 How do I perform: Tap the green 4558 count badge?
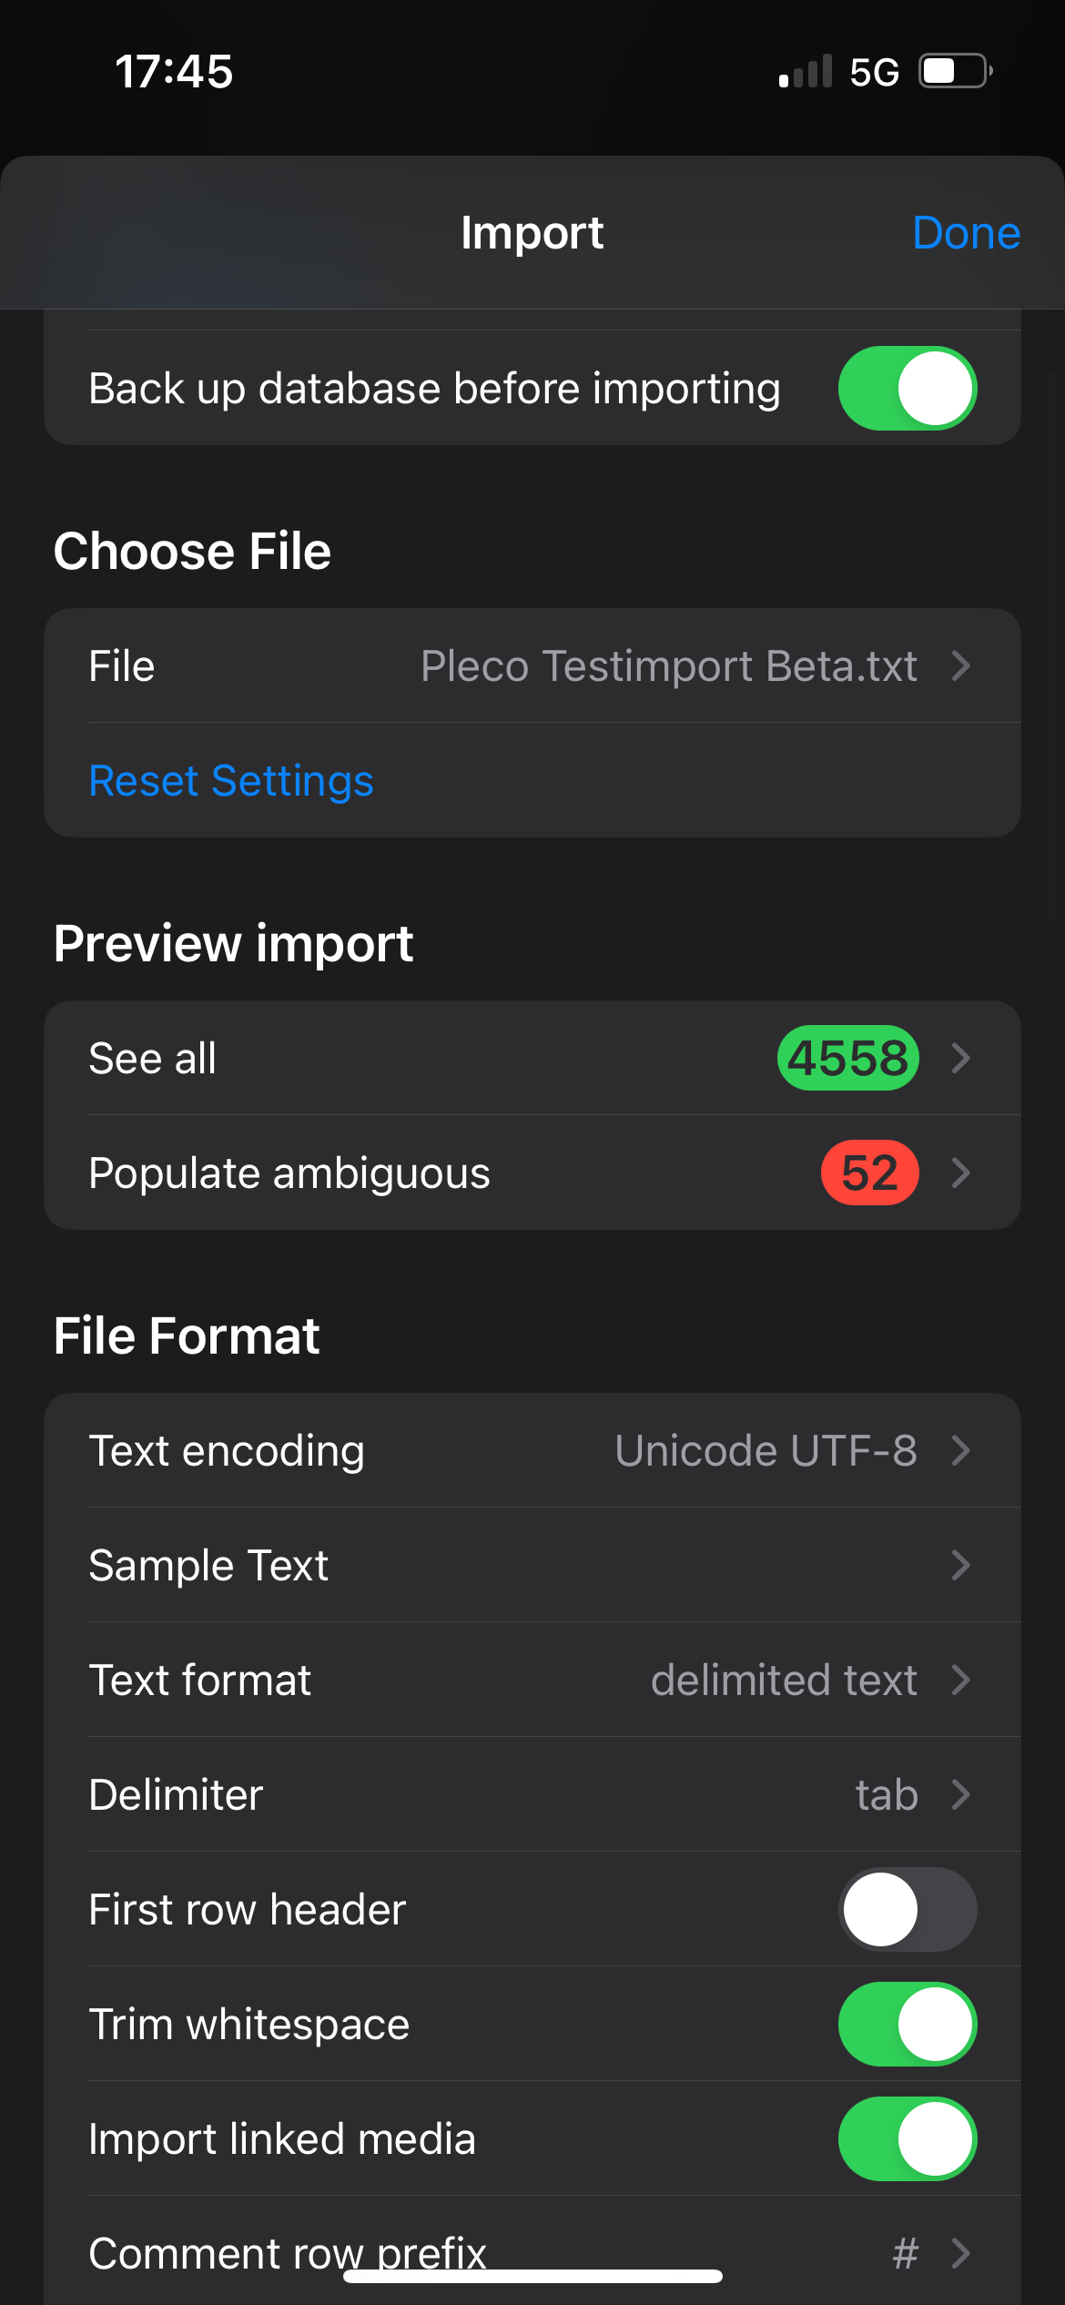point(847,1058)
